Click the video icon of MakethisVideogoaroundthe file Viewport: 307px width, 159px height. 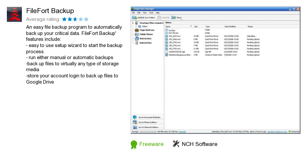pyautogui.click(x=167, y=55)
